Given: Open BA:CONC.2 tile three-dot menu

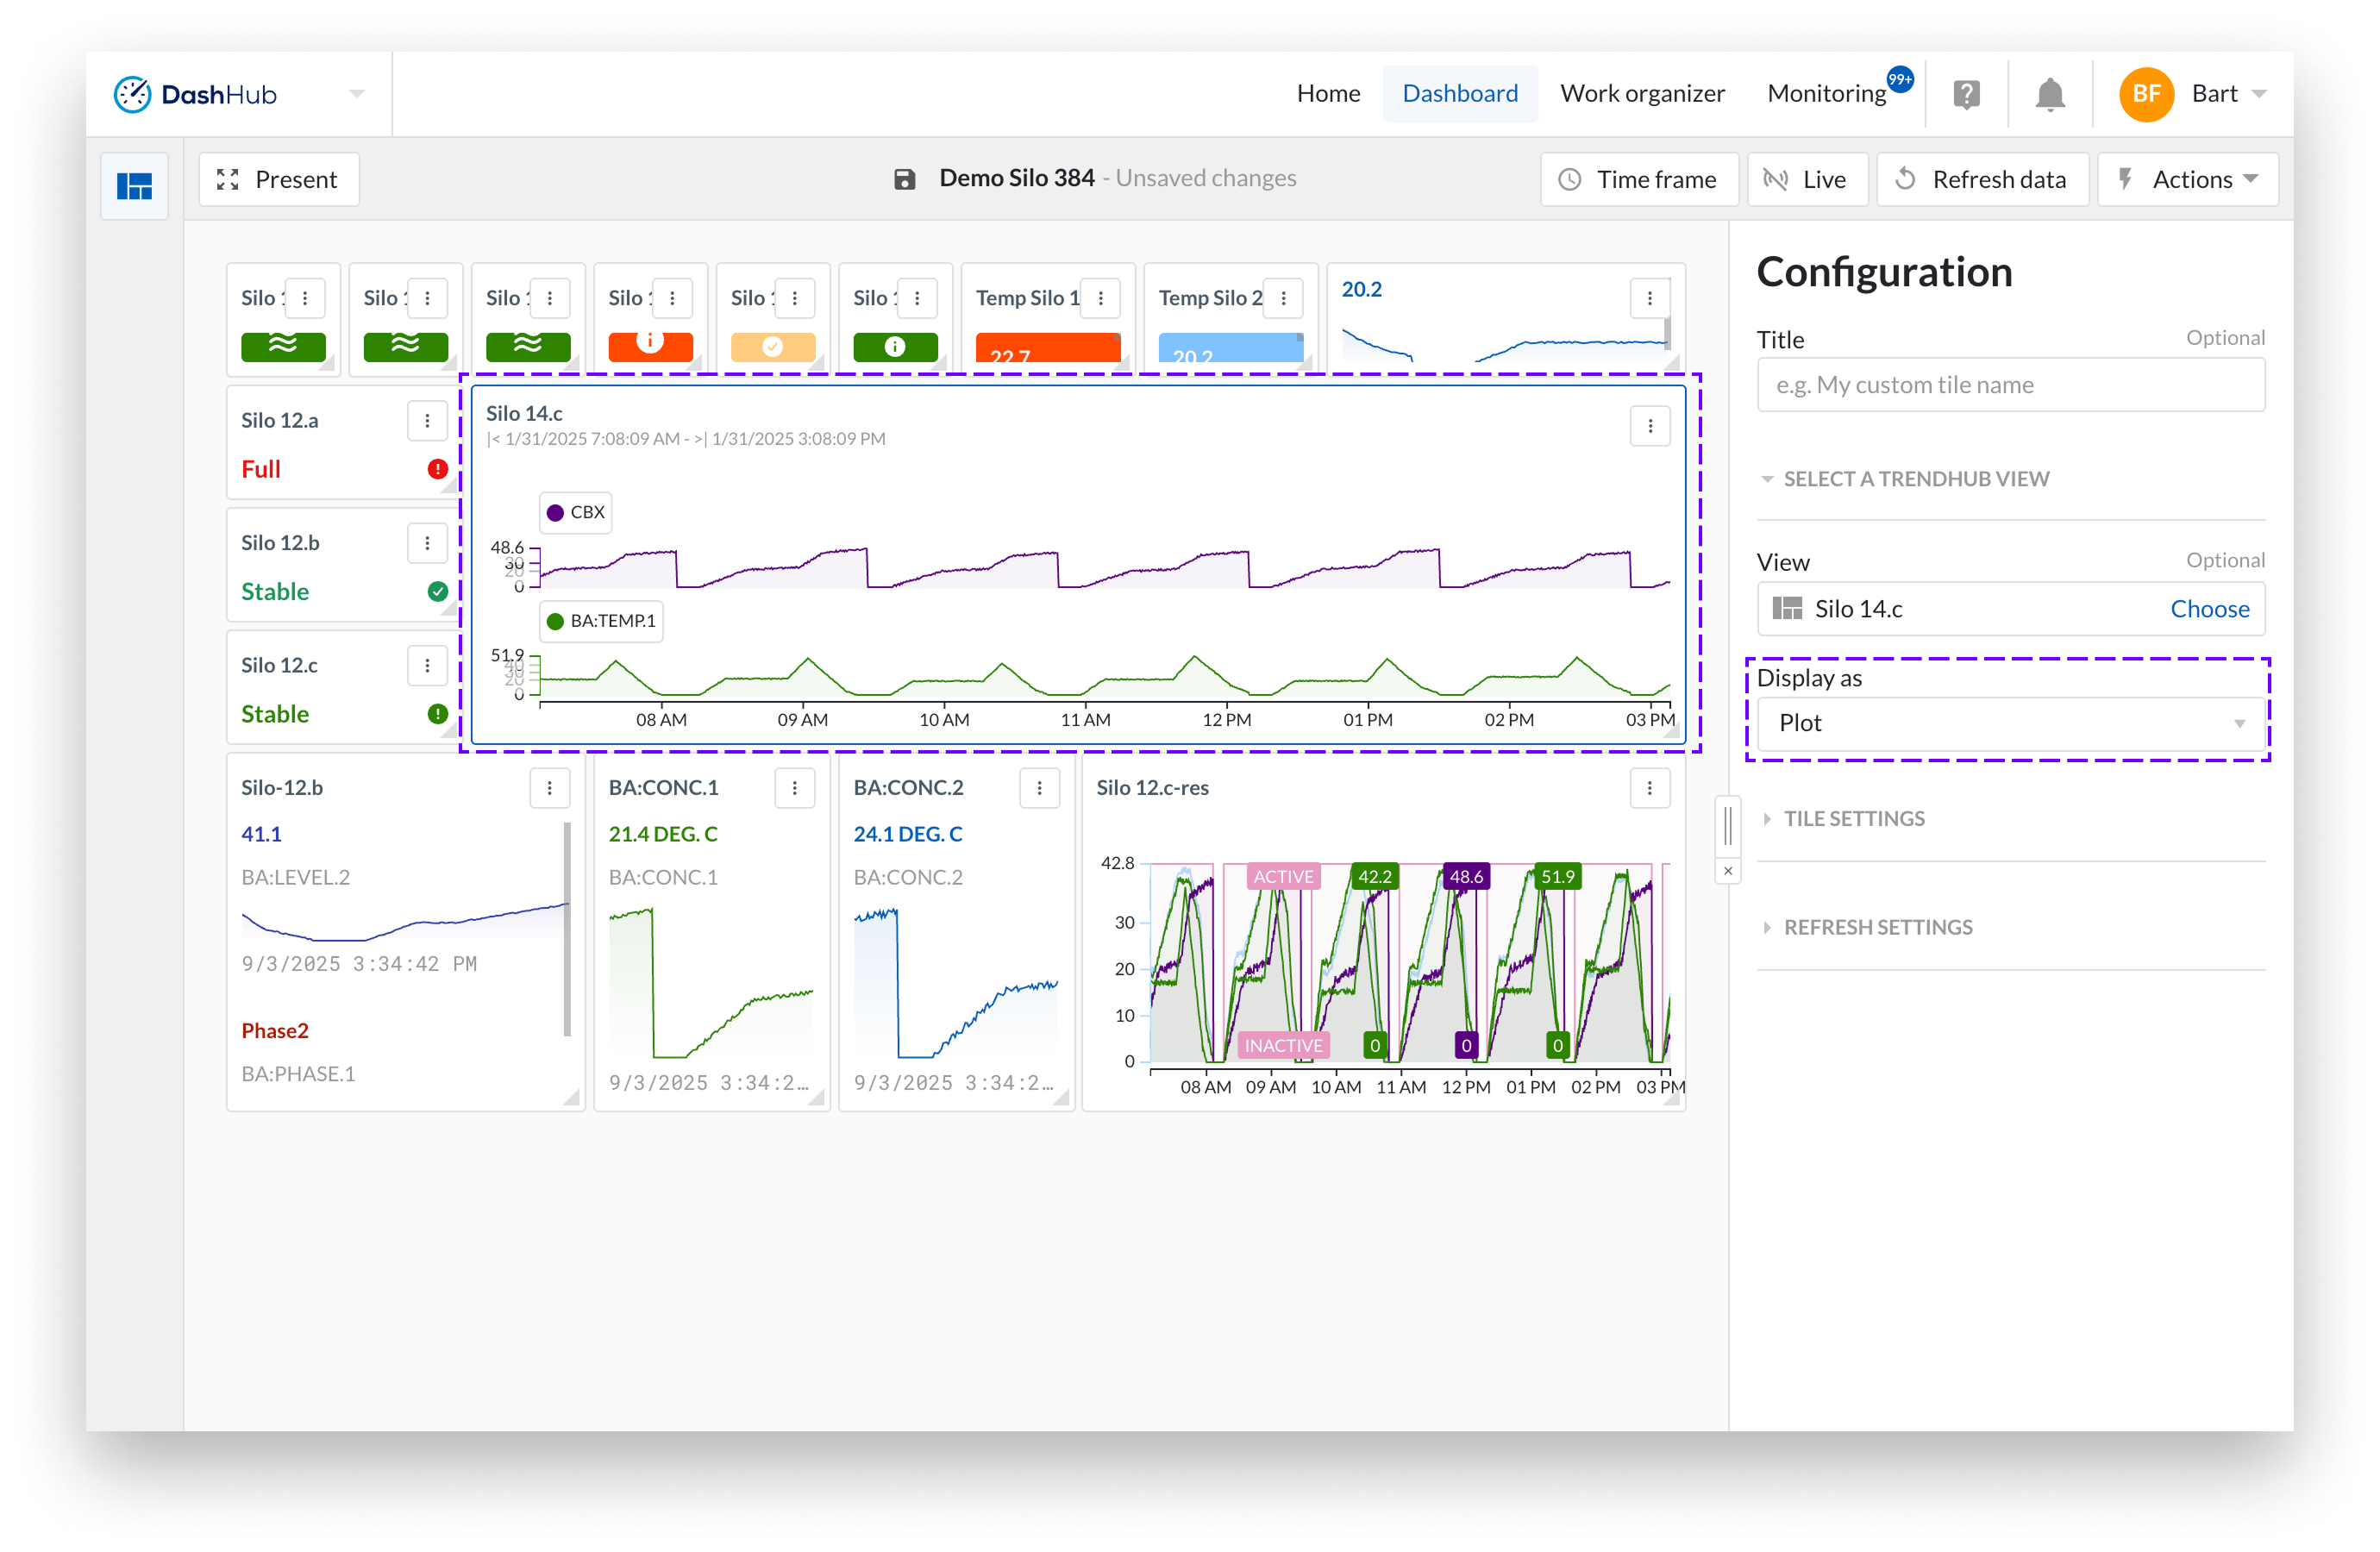Looking at the screenshot, I should 1039,788.
